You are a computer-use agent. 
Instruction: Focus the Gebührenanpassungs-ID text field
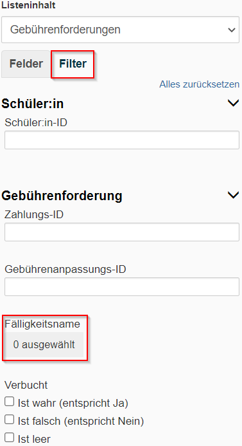(122, 287)
